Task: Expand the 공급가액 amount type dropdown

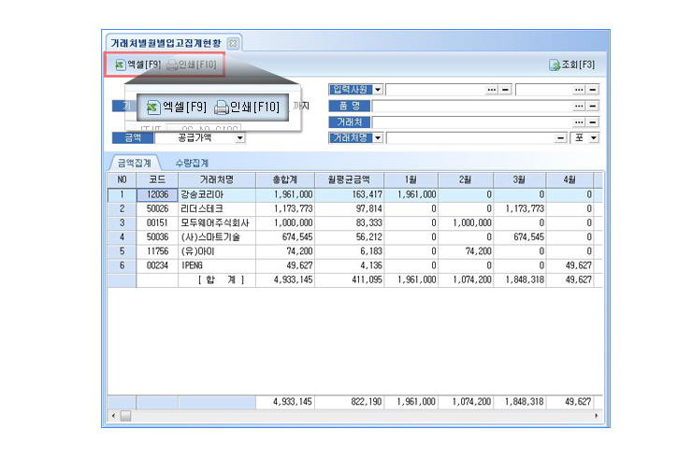Action: 240,138
